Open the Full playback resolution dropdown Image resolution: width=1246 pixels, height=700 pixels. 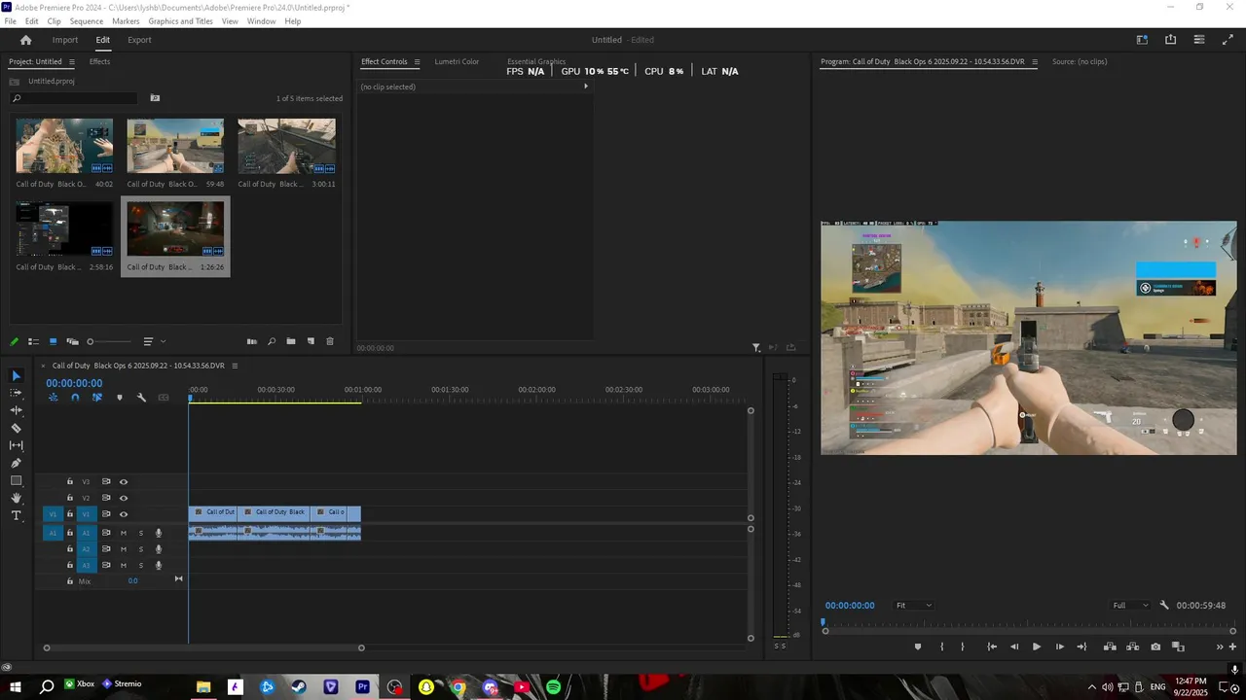pyautogui.click(x=1131, y=605)
